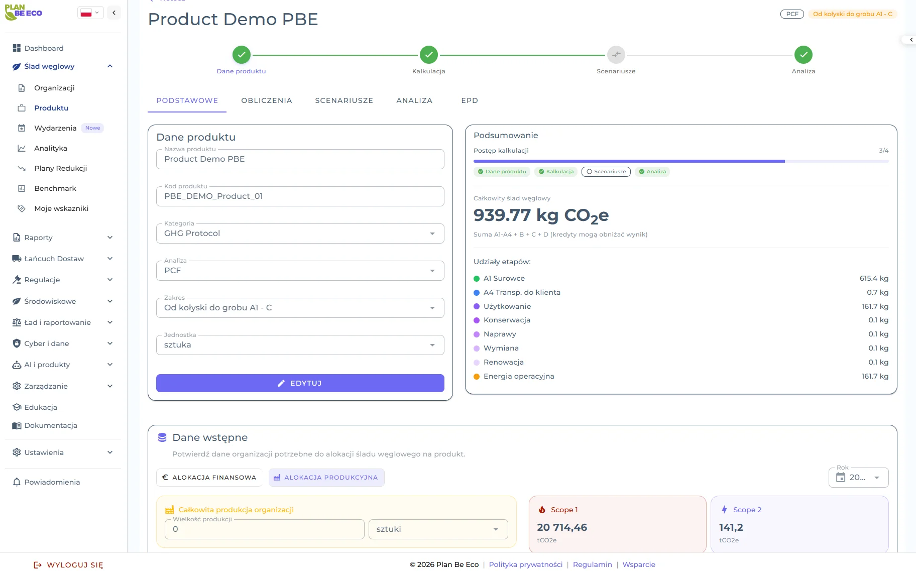Viewport: 916px width, 575px height.
Task: Open the Polityka prywatności link
Action: tap(525, 564)
